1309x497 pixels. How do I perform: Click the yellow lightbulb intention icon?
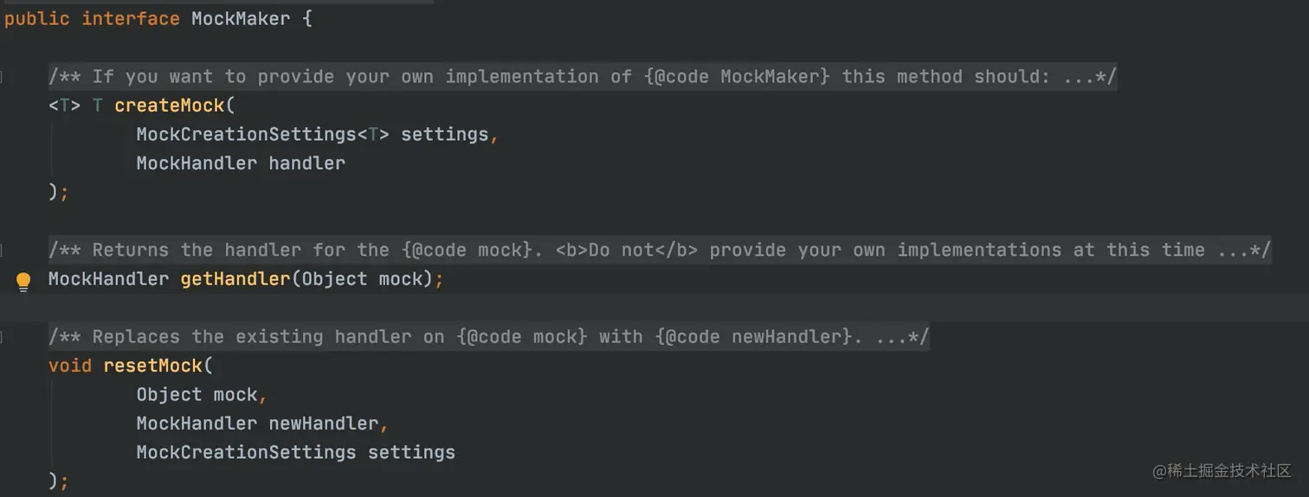[x=23, y=280]
